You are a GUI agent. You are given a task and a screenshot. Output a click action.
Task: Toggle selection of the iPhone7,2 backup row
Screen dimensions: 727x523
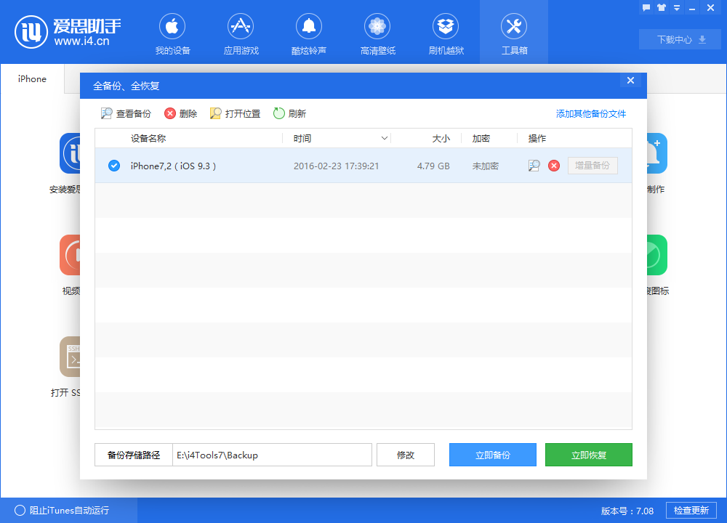(114, 166)
